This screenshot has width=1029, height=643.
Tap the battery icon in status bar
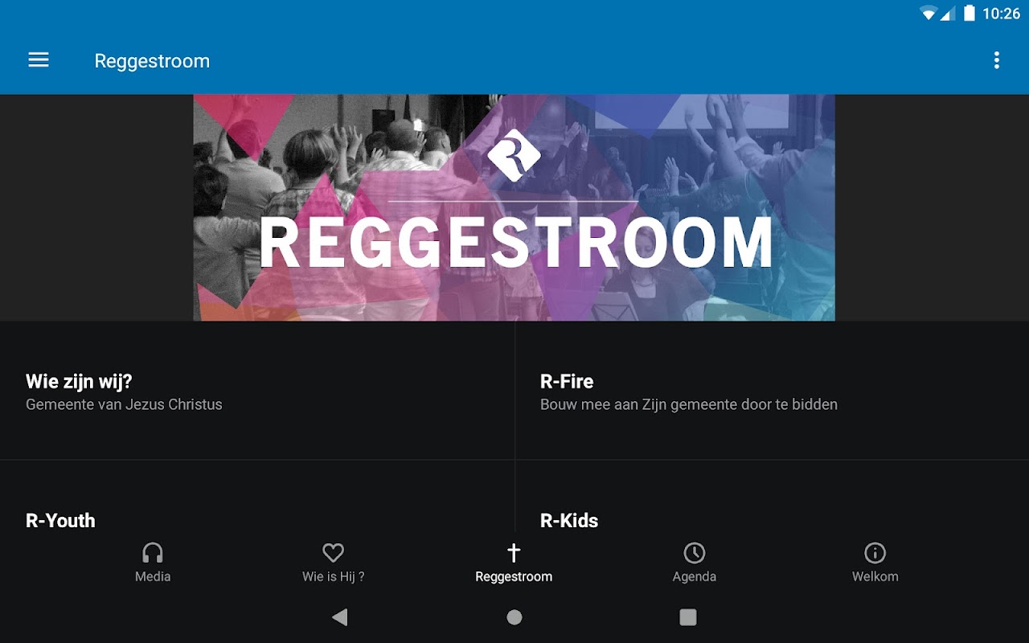click(x=970, y=13)
